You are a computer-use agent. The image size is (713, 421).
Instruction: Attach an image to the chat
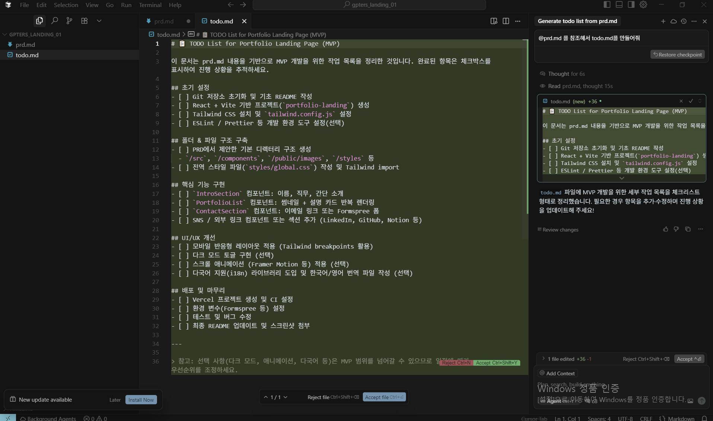pos(690,401)
